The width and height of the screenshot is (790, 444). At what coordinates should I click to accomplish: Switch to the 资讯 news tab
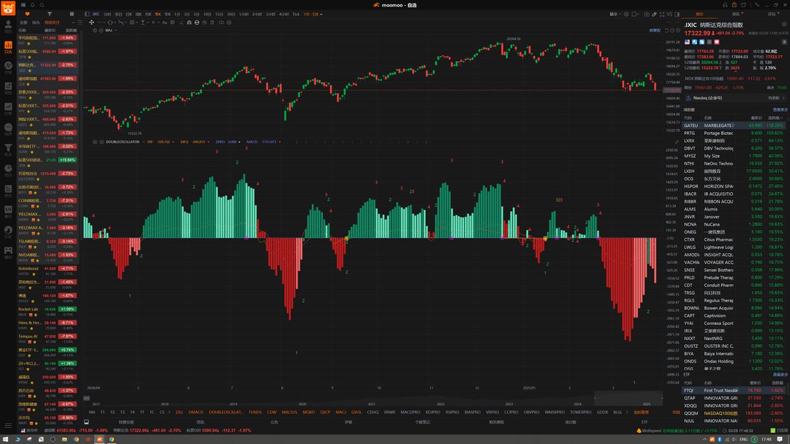[x=735, y=13]
